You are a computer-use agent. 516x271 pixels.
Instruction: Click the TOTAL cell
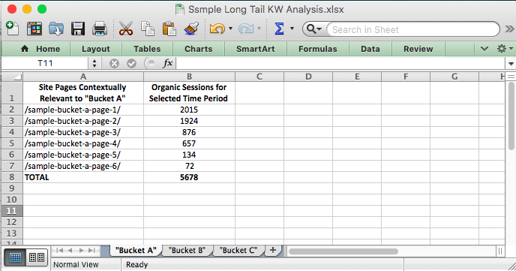tap(83, 177)
